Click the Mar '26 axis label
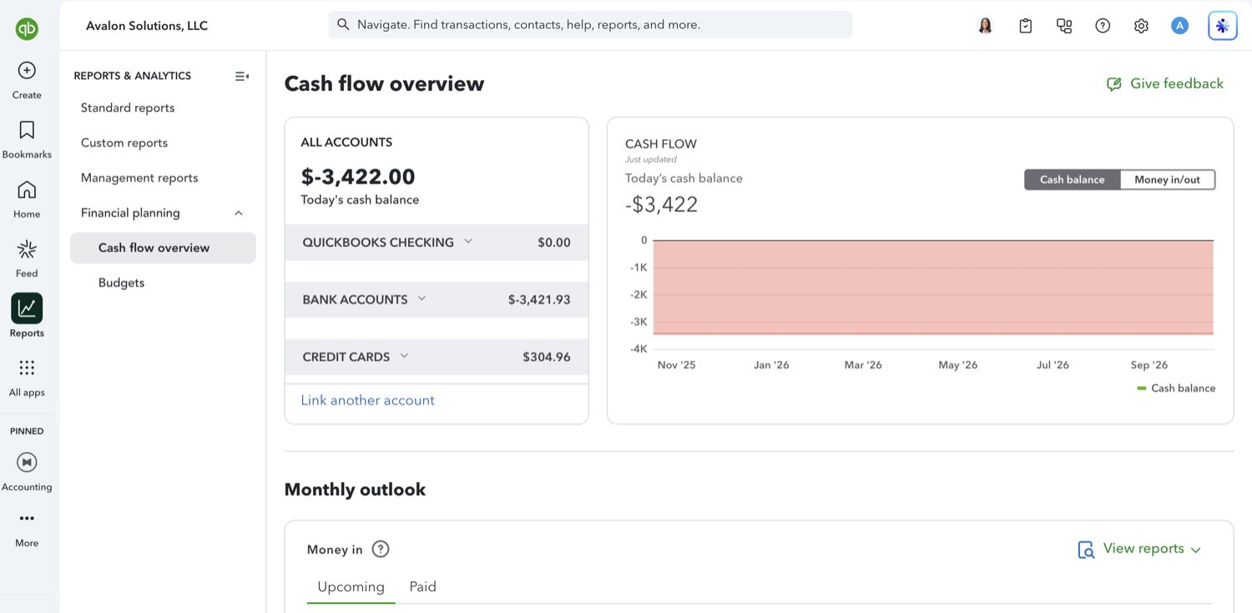The image size is (1252, 613). pyautogui.click(x=863, y=365)
